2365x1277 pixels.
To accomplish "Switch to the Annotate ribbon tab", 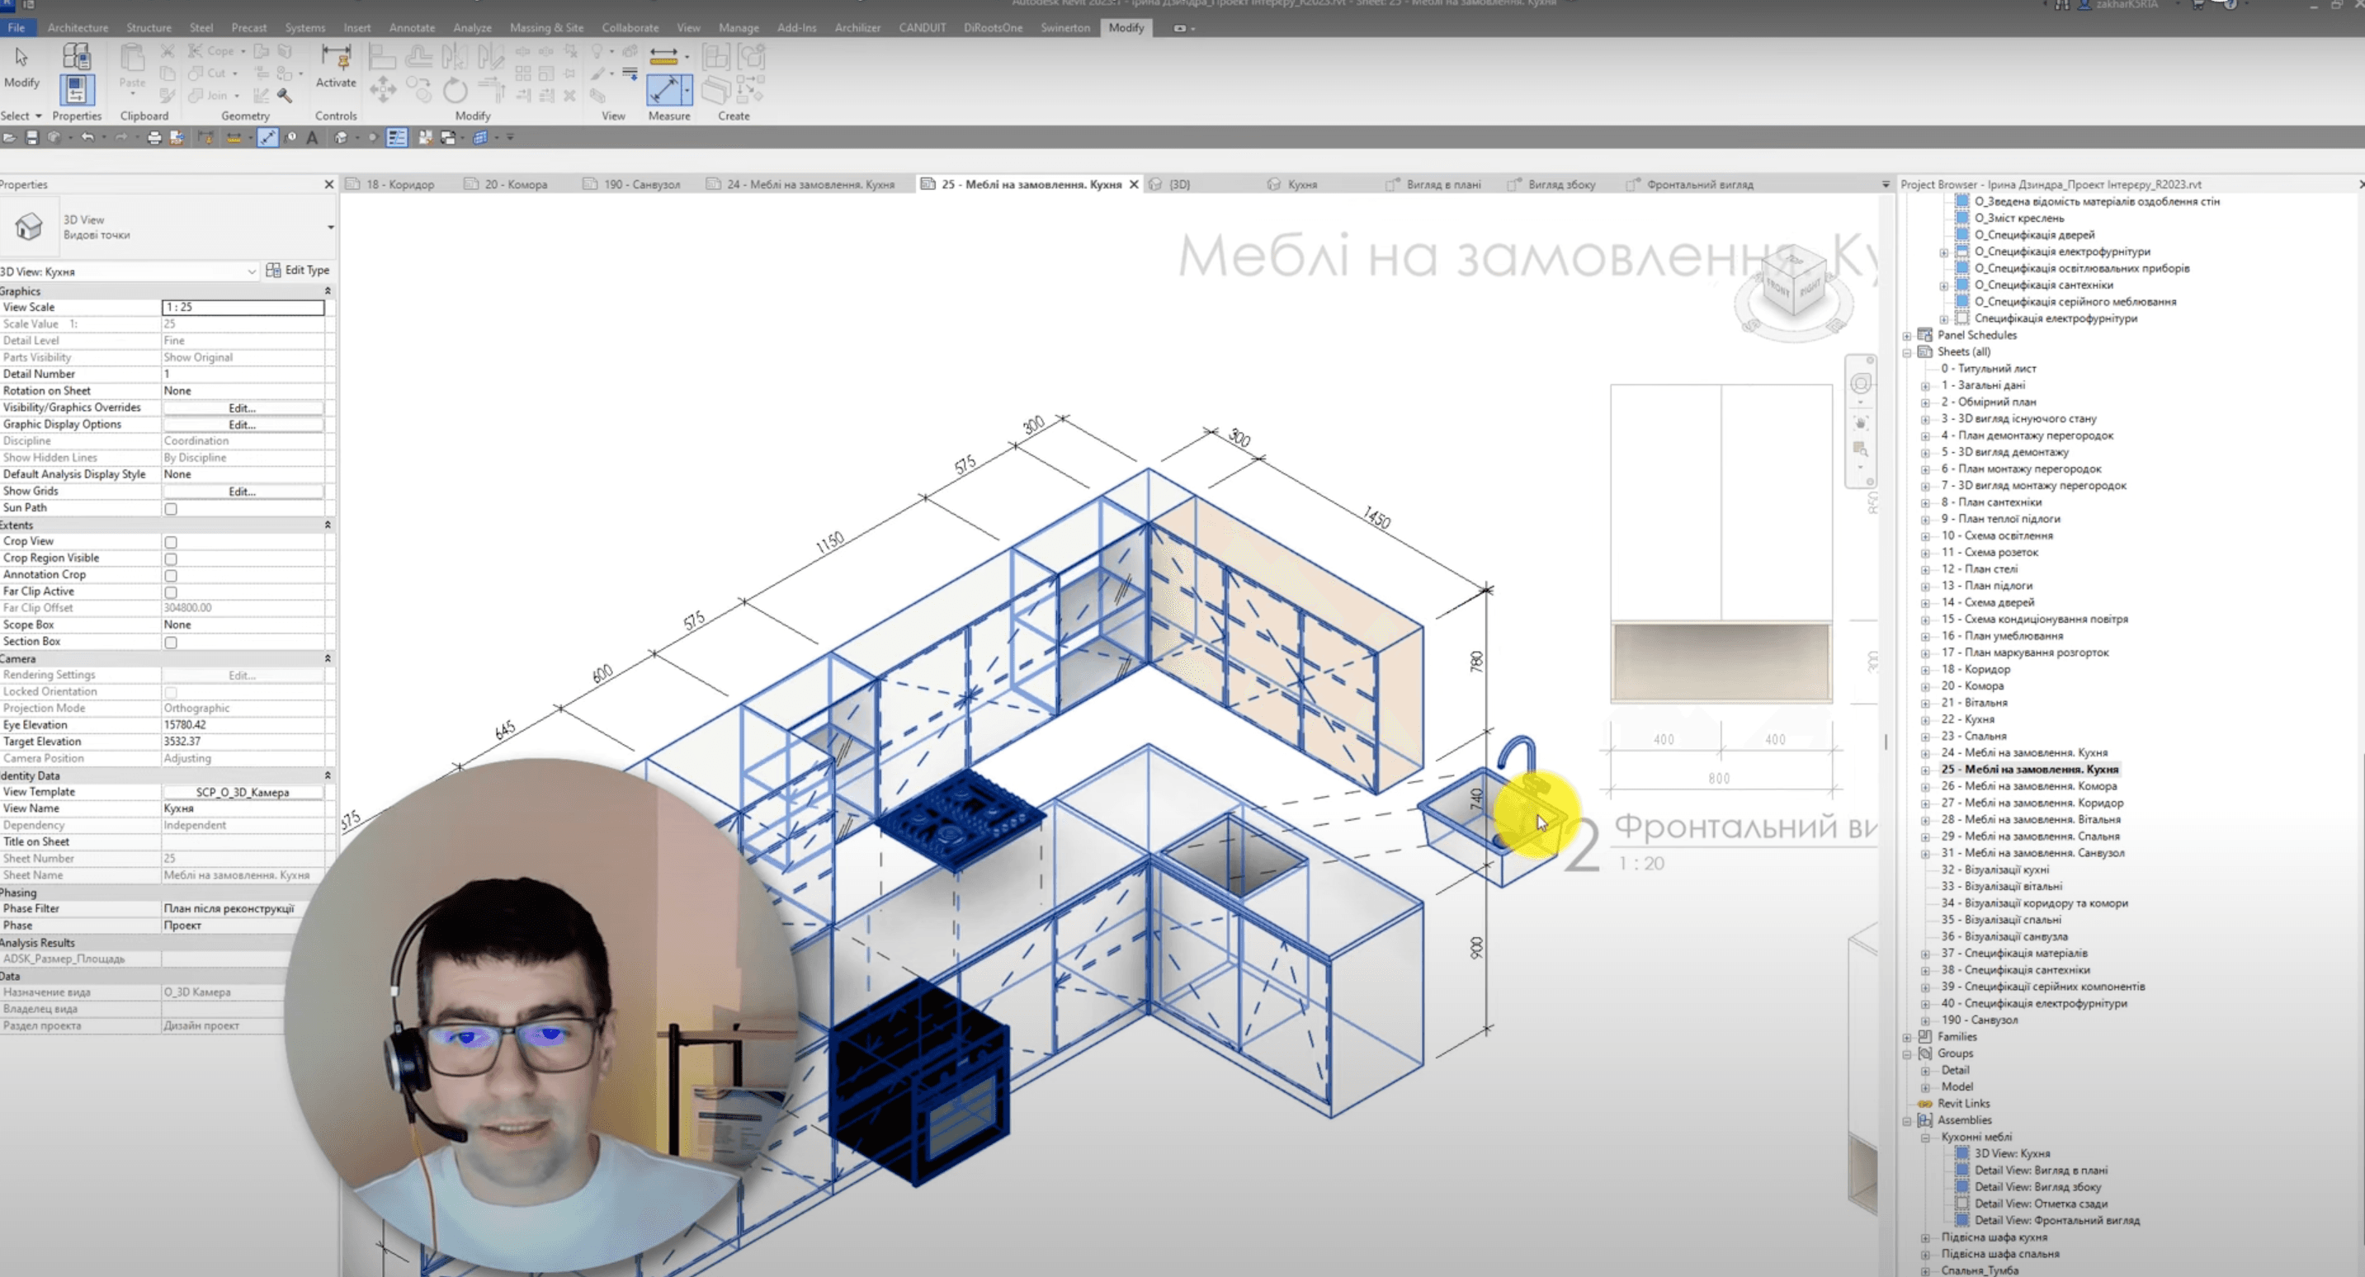I will [x=413, y=27].
